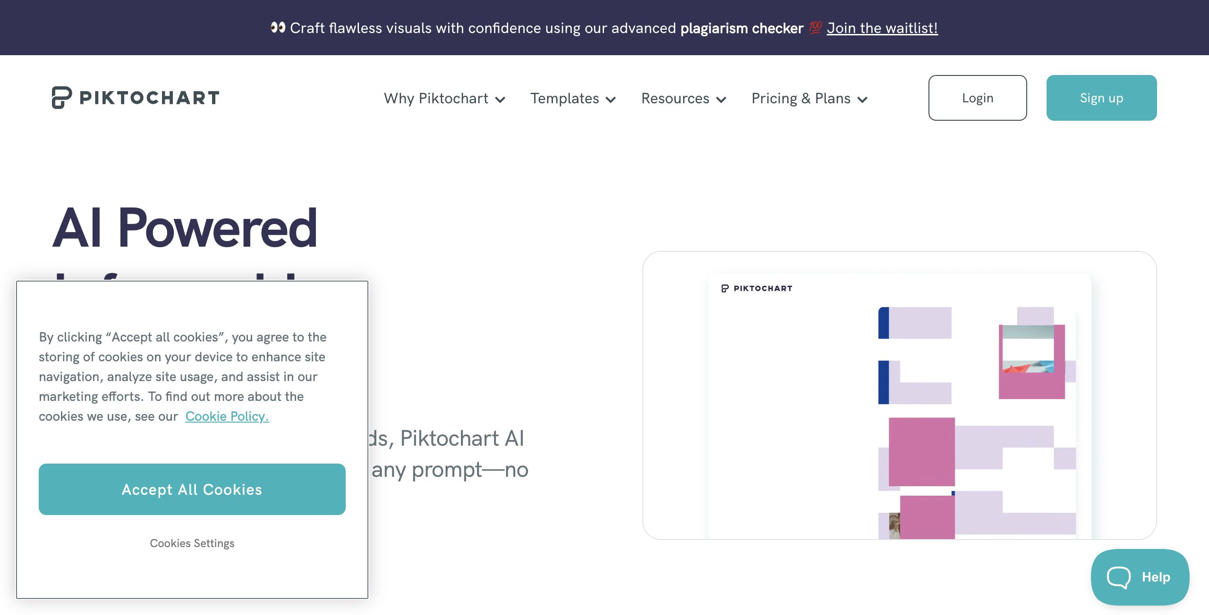
Task: Accept all cookies
Action: coord(192,489)
